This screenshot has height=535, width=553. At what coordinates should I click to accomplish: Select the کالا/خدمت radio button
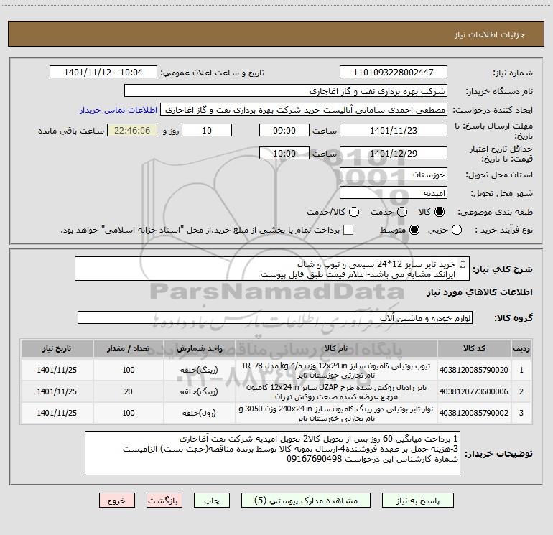354,212
